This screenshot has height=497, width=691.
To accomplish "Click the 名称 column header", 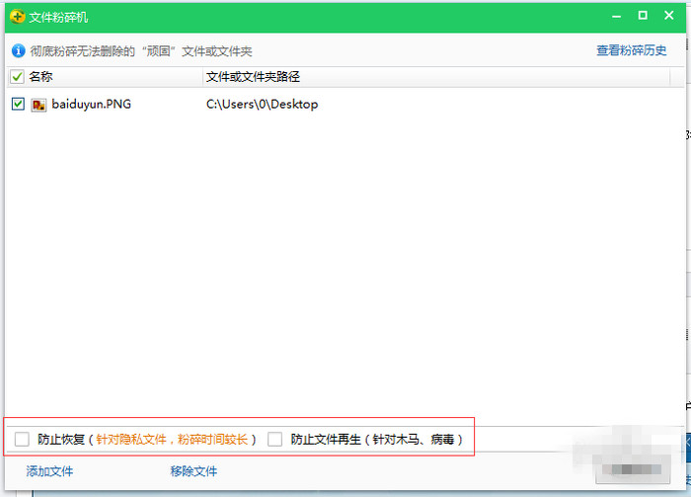I will tap(41, 77).
